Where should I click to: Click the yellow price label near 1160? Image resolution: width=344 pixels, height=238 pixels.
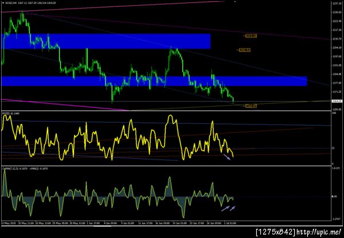(x=251, y=106)
